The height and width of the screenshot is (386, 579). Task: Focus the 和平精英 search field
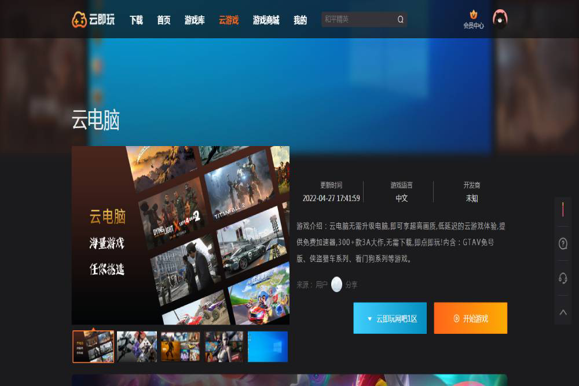364,19
